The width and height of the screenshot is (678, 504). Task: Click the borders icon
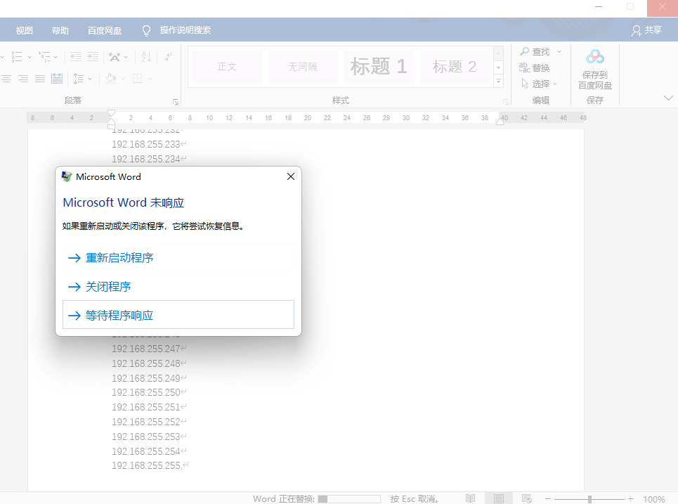pos(138,79)
